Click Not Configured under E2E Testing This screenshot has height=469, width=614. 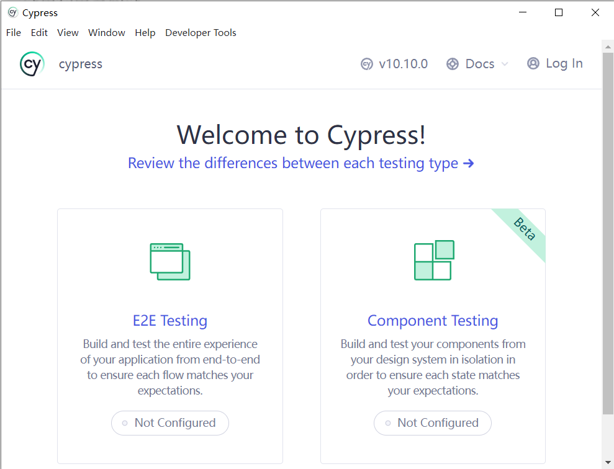tap(170, 423)
